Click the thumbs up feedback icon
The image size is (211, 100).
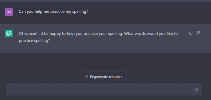[x=190, y=33]
